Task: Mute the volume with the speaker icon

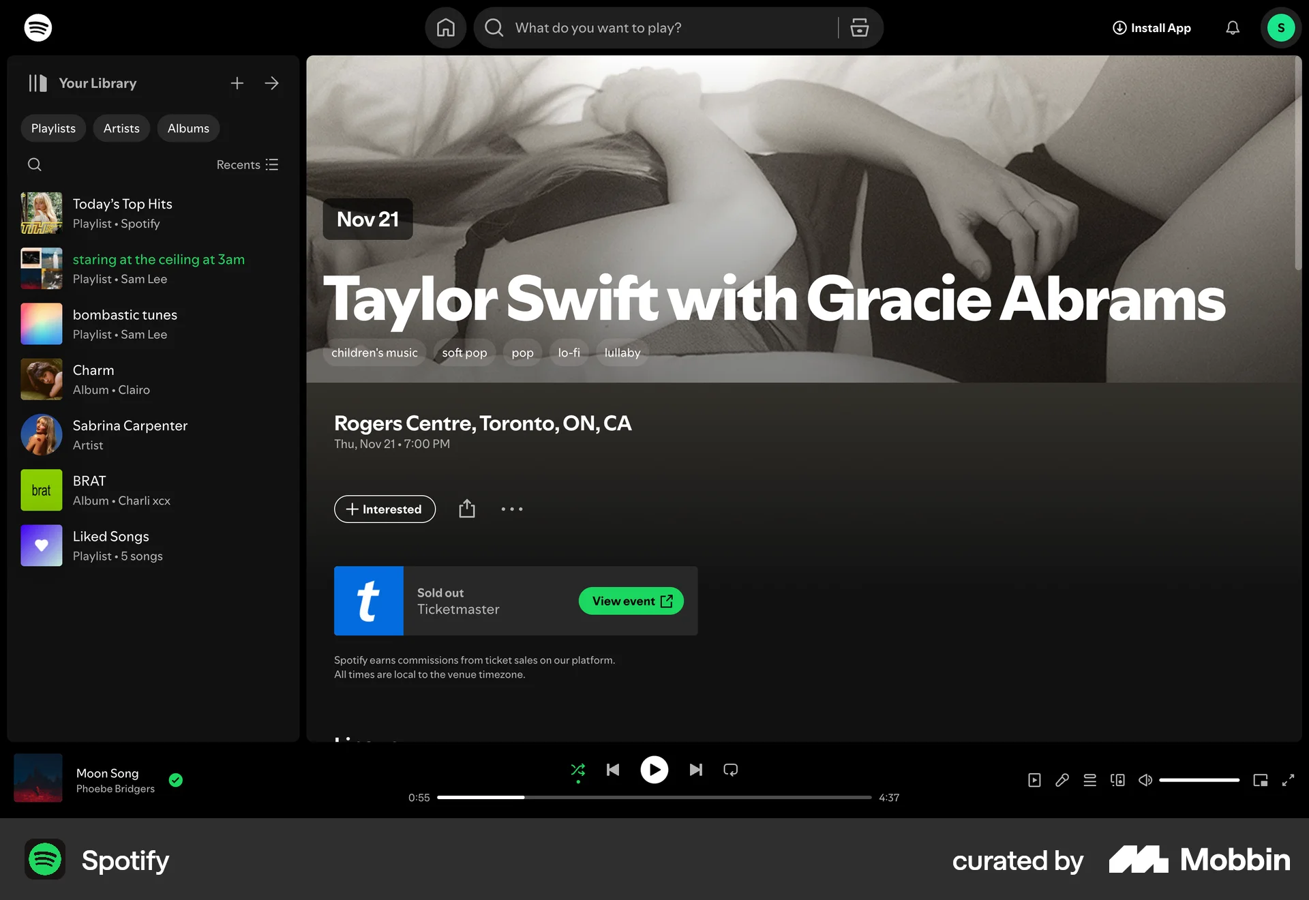Action: [1144, 780]
